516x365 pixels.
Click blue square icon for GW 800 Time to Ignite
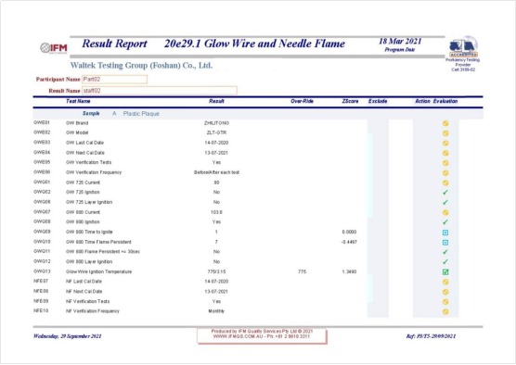445,233
